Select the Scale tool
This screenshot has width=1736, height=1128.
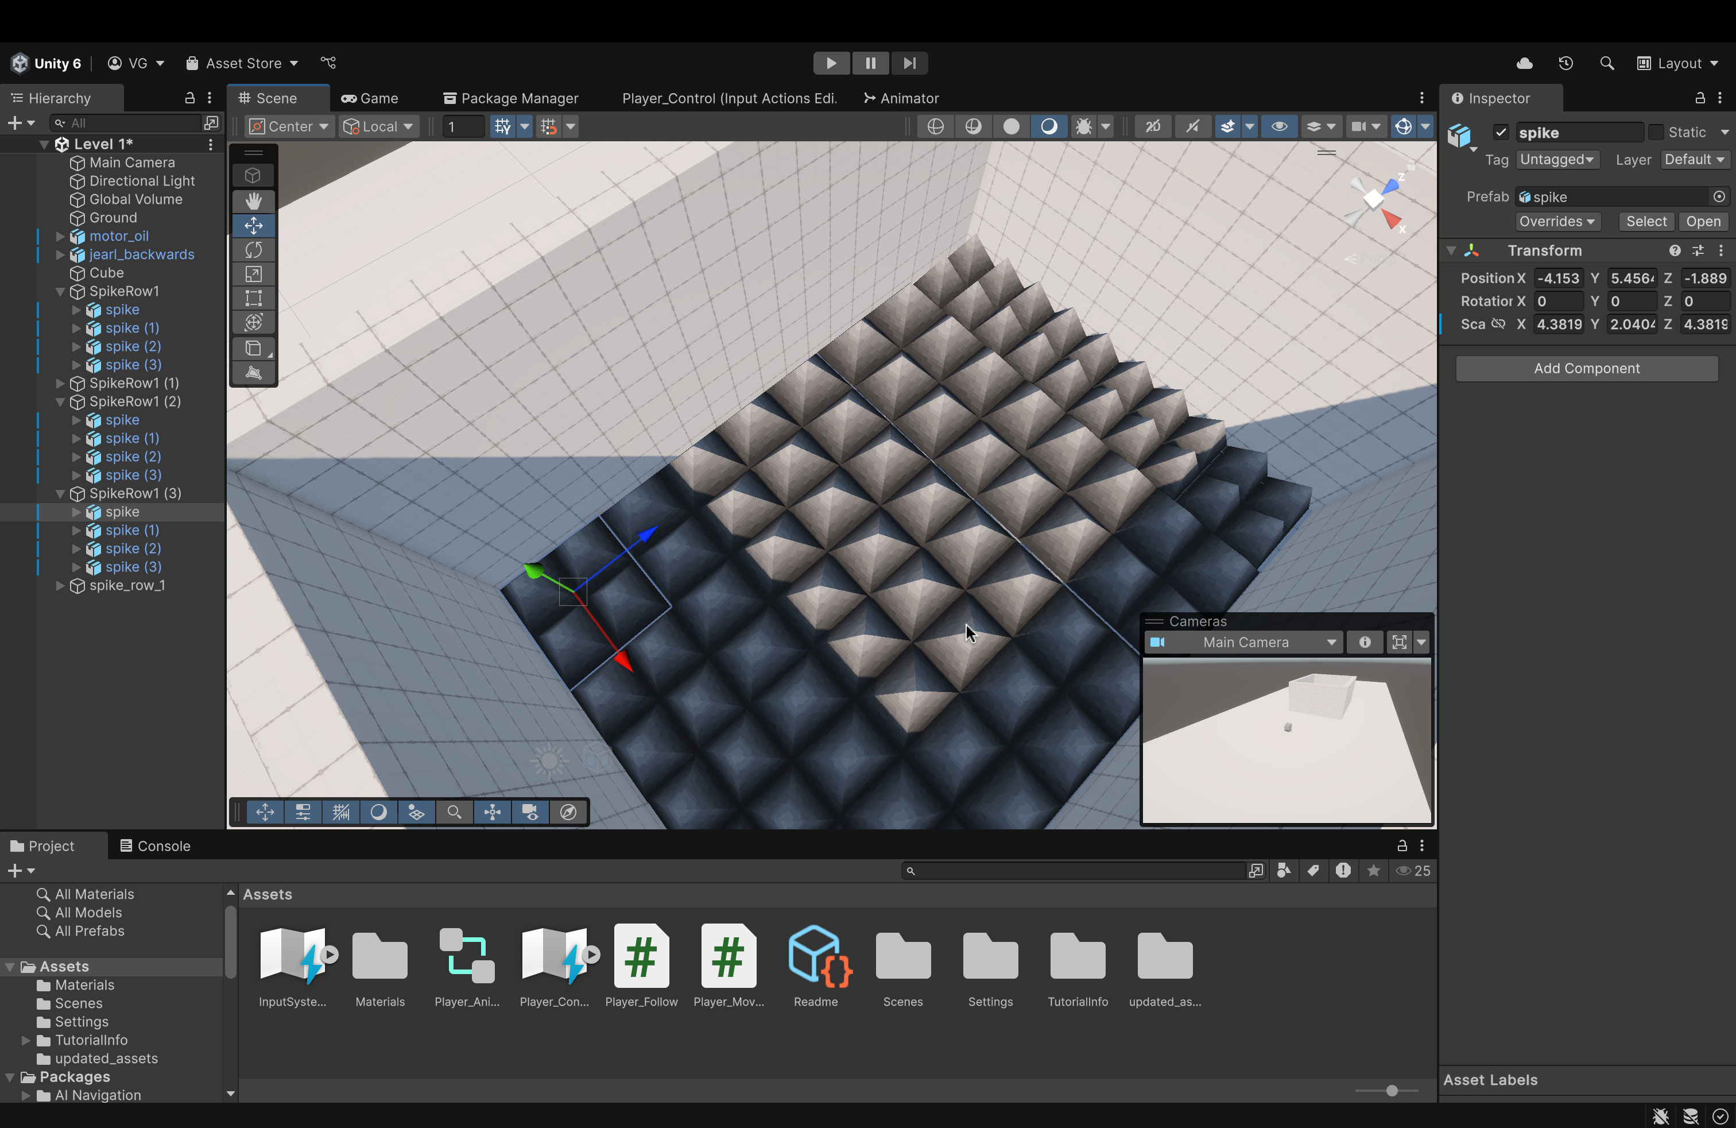coord(253,273)
